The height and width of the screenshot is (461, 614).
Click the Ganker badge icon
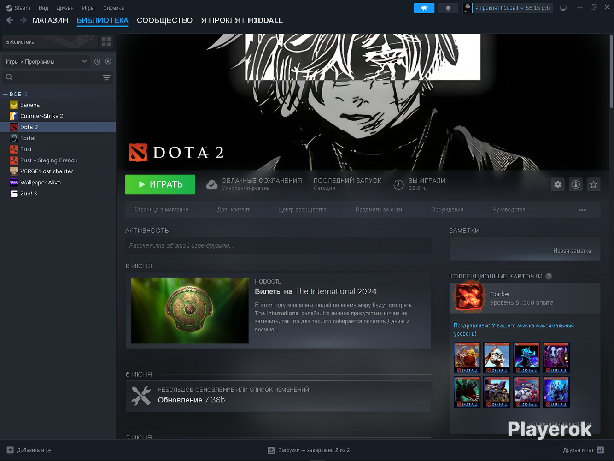click(x=469, y=296)
